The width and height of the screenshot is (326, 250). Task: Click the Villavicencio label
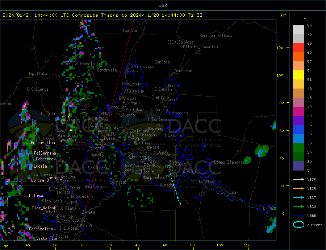pos(80,64)
